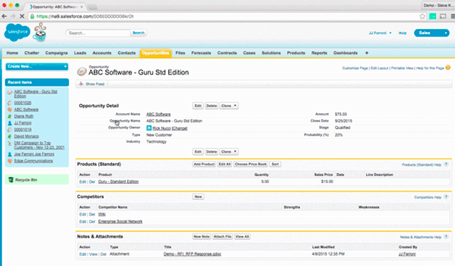
Task: Click the Recycle Bin icon in sidebar
Action: [x=11, y=180]
